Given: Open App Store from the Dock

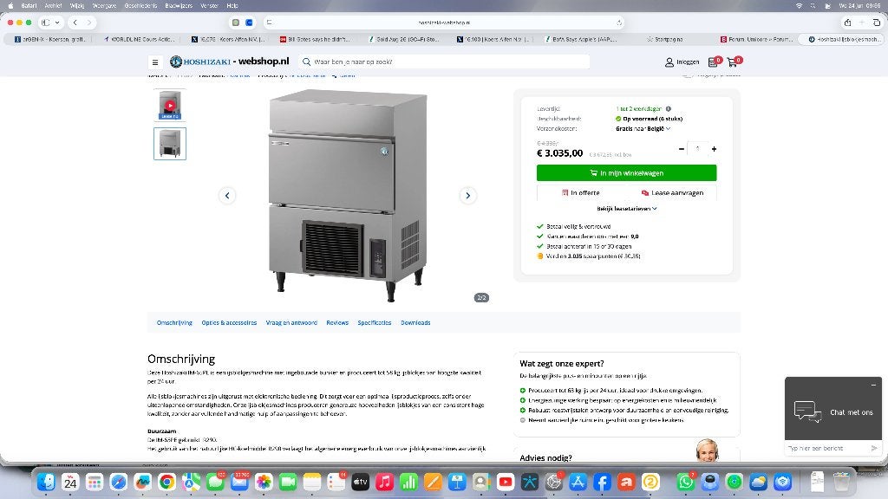Looking at the screenshot, I should click(x=578, y=482).
